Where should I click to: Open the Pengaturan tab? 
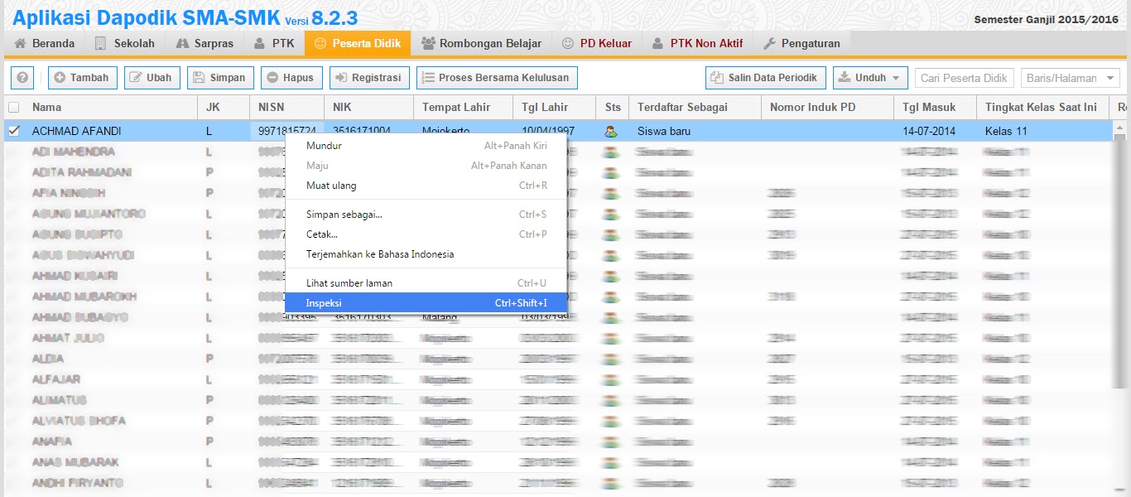pos(801,43)
